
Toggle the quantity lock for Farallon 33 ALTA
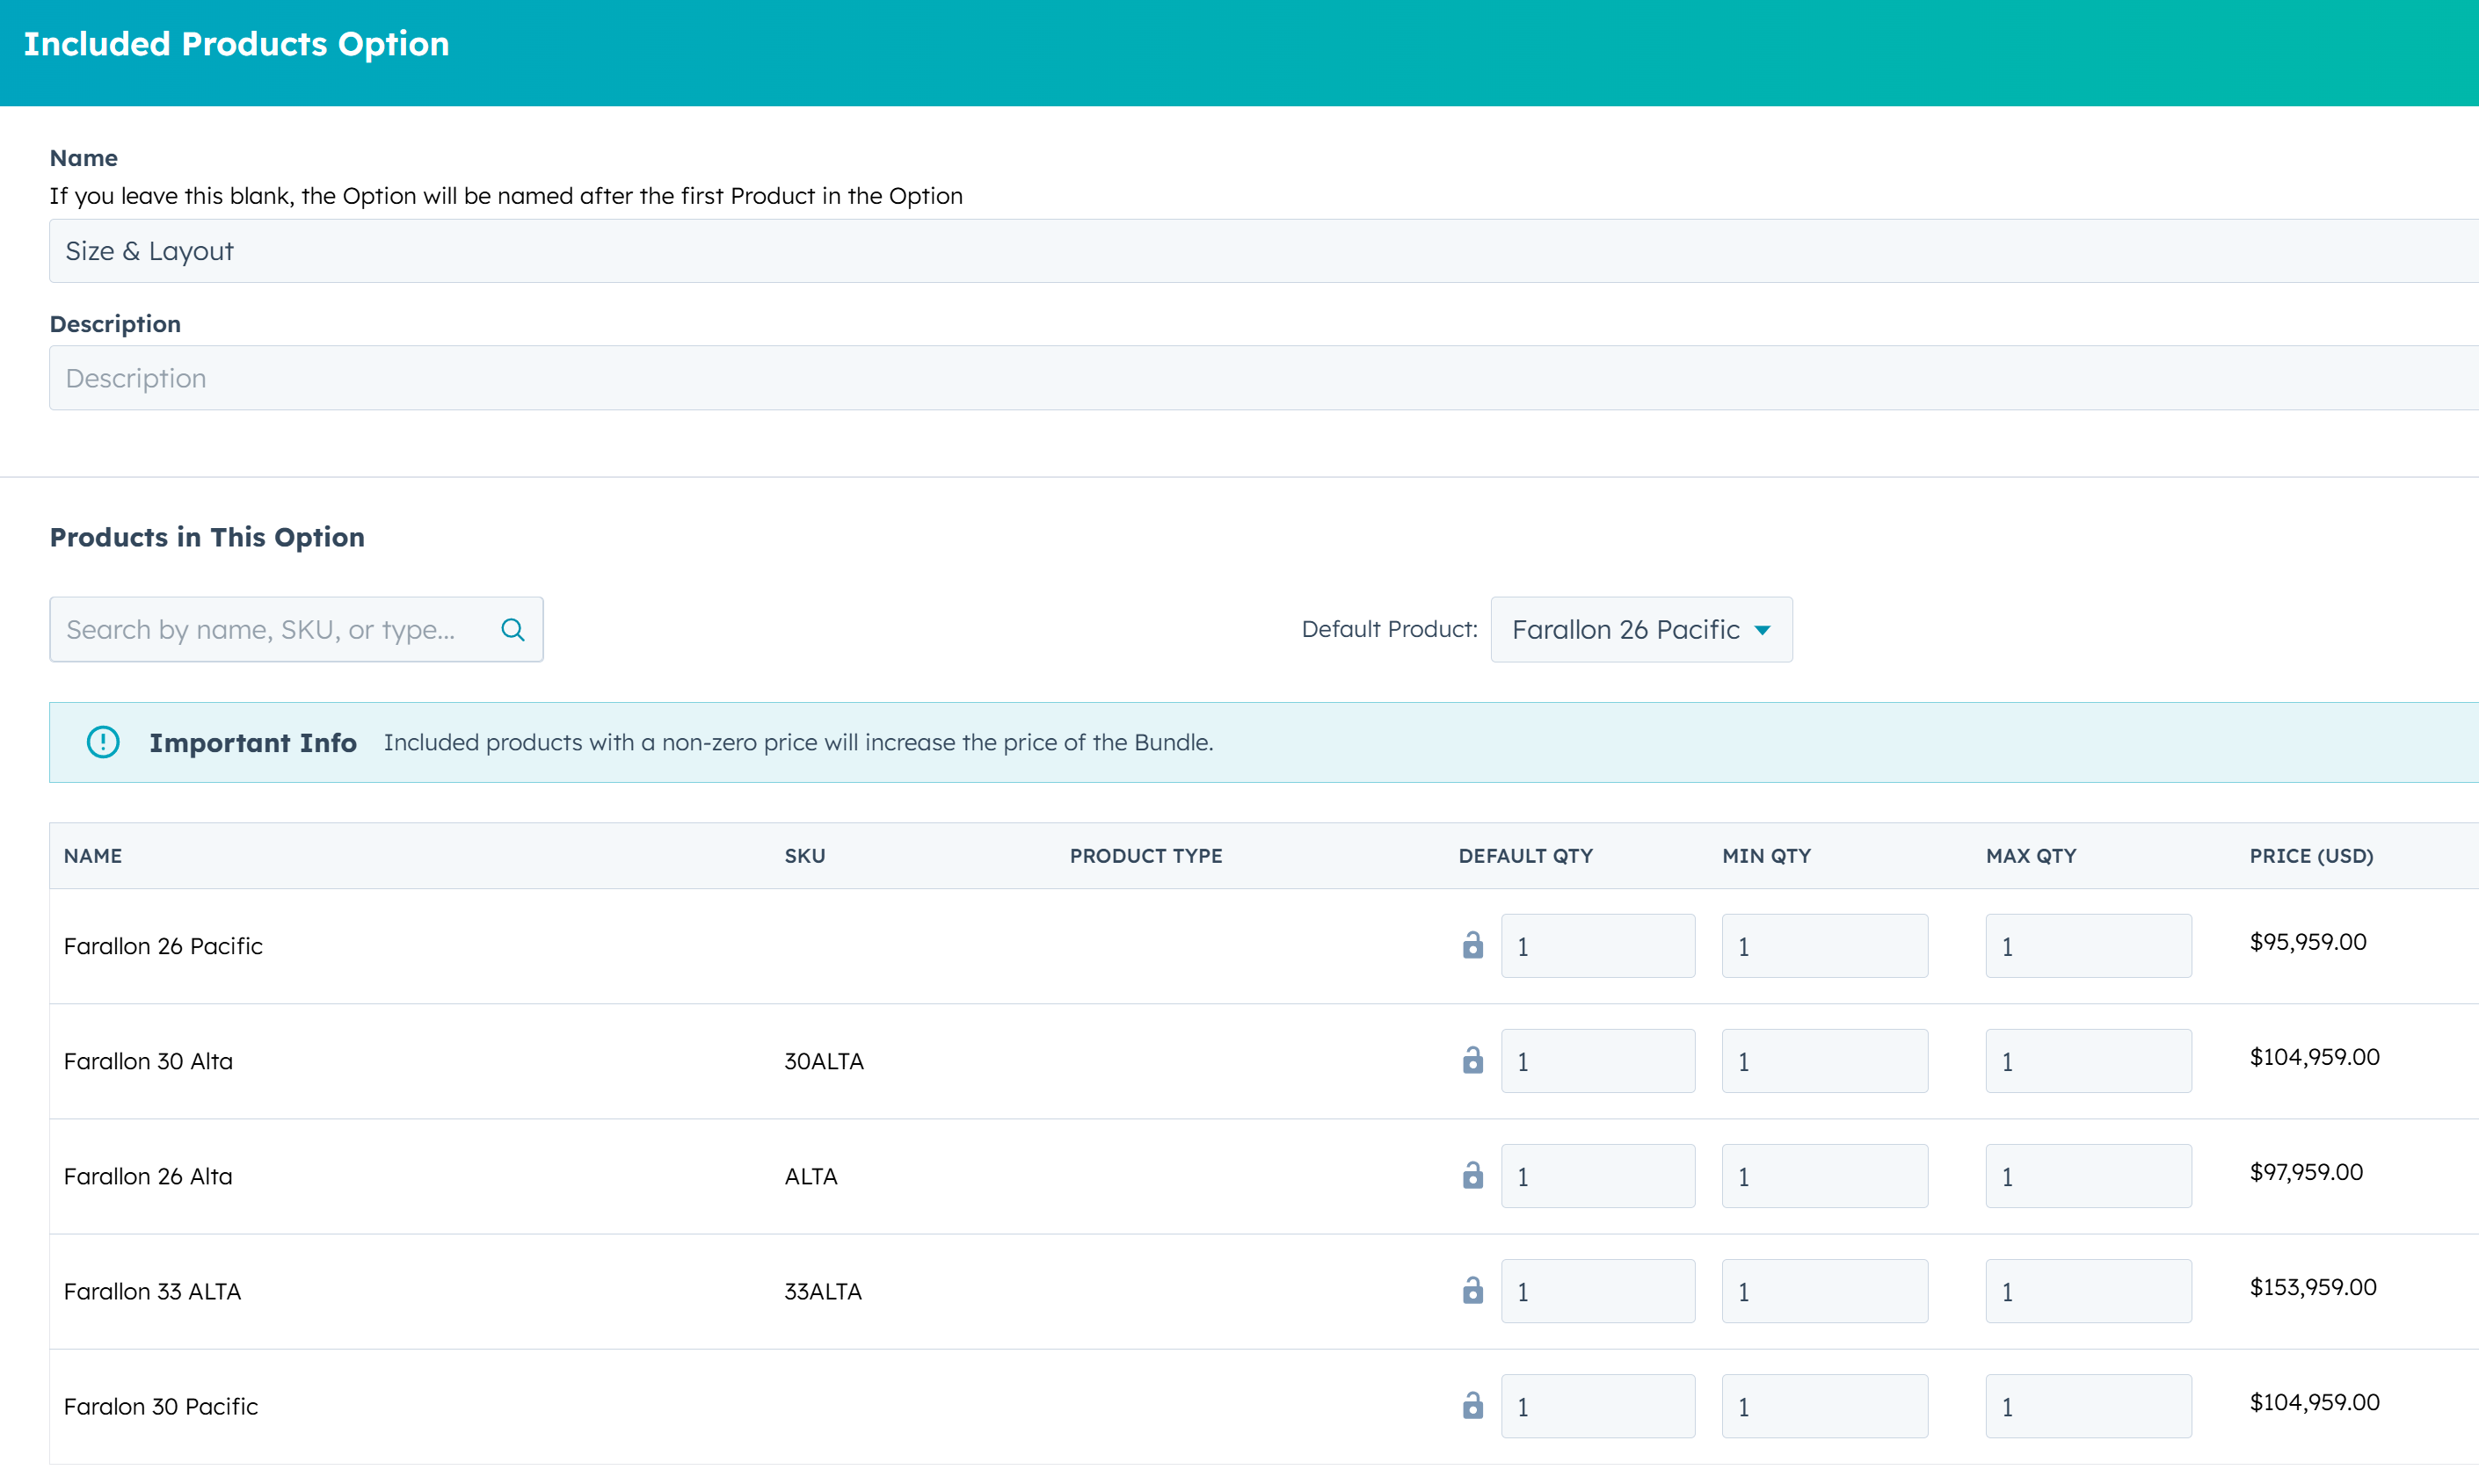[x=1472, y=1291]
